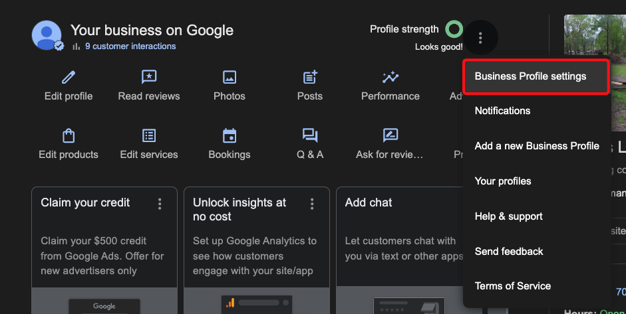Select Add a new Business Profile
This screenshot has height=314, width=626.
click(x=537, y=146)
